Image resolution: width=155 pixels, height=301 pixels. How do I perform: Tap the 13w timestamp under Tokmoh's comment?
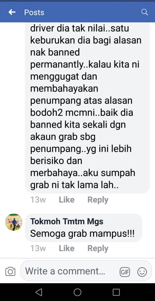click(x=38, y=248)
